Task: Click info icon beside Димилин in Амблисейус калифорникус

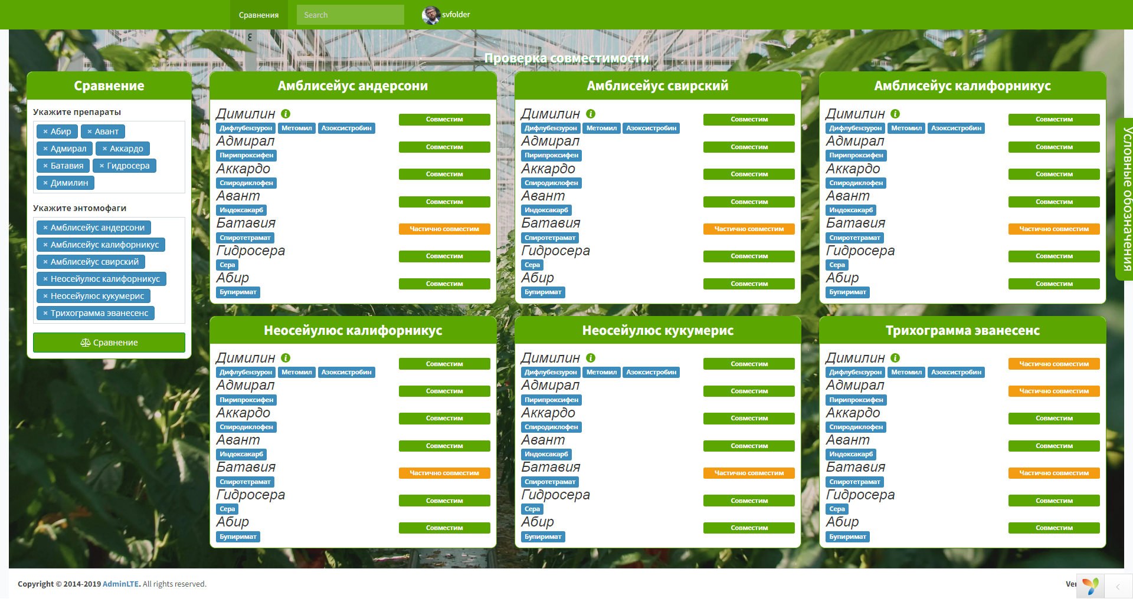Action: pos(896,114)
